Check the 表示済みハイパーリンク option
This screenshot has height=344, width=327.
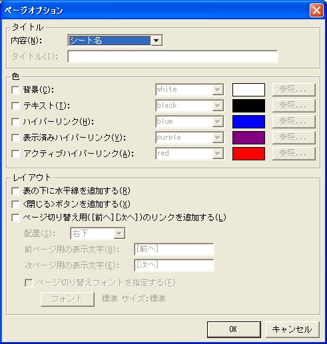coord(15,138)
